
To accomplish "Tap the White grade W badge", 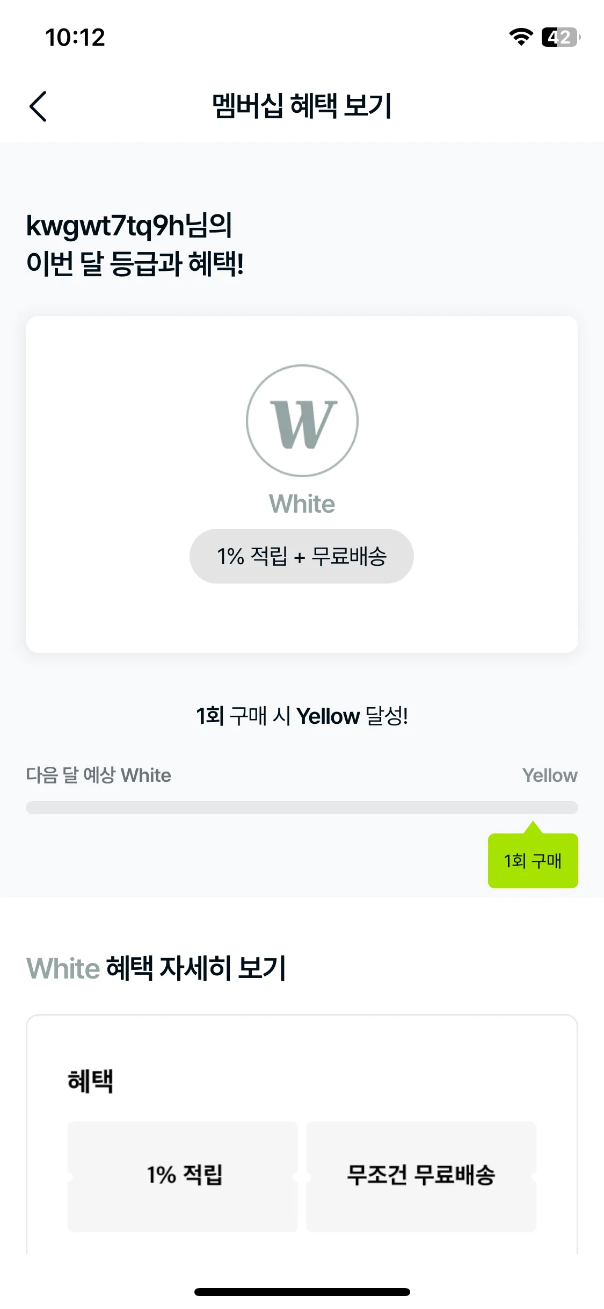I will pos(302,421).
